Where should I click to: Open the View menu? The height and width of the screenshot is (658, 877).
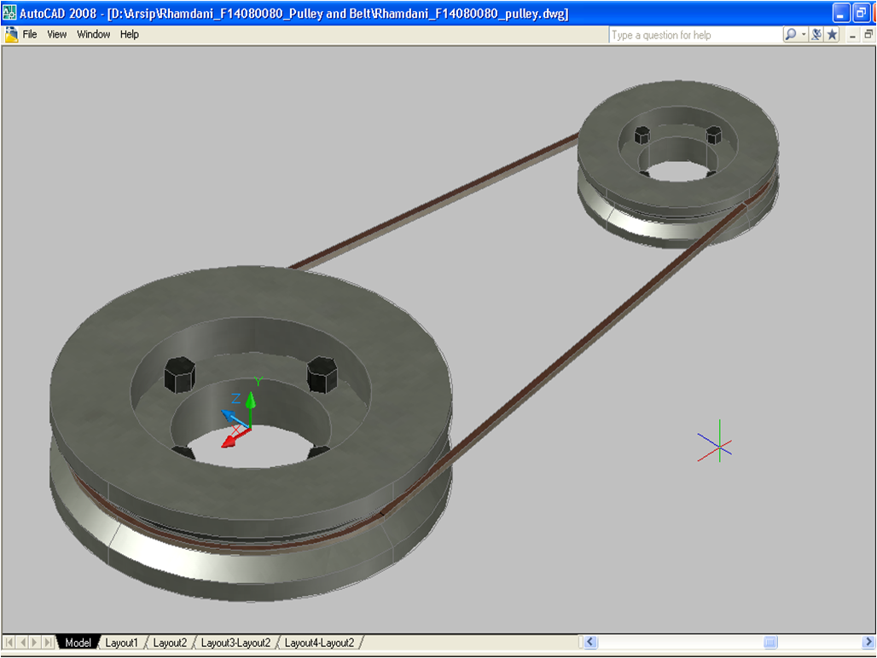[x=56, y=35]
